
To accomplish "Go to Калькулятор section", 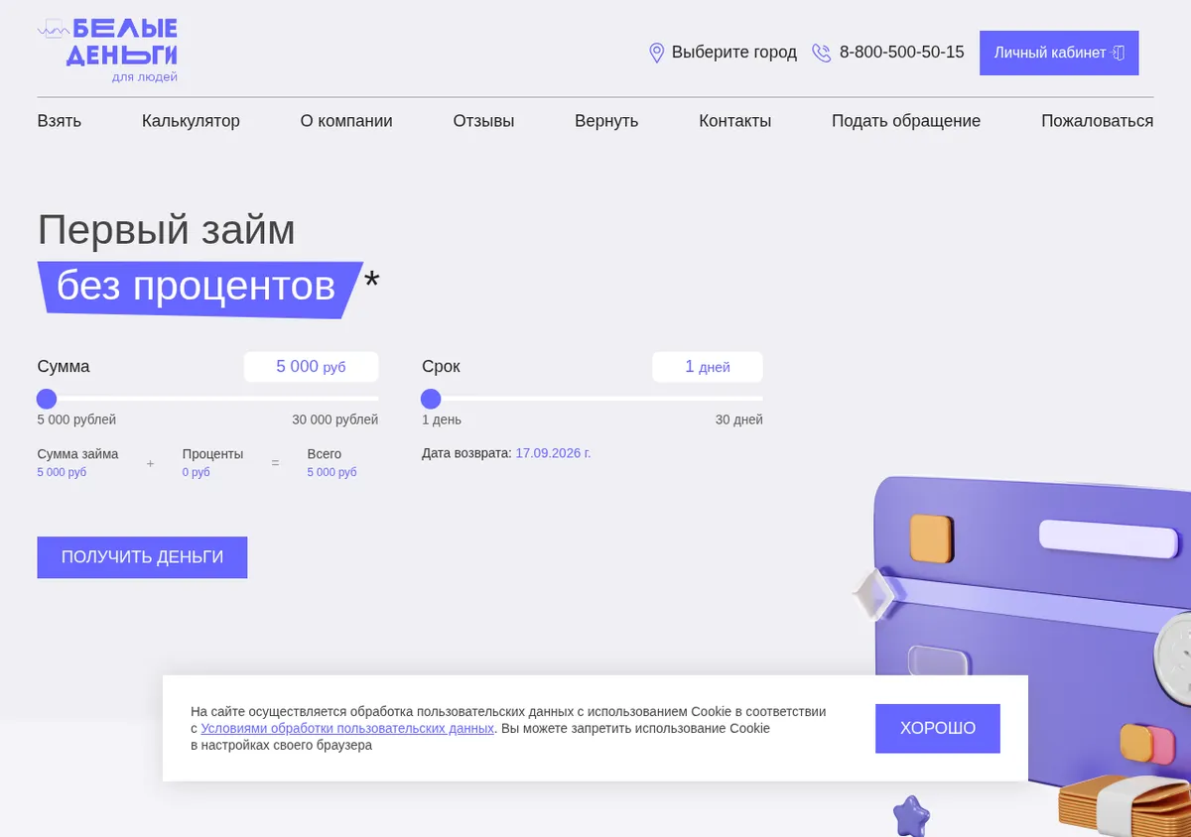I will pos(191,121).
